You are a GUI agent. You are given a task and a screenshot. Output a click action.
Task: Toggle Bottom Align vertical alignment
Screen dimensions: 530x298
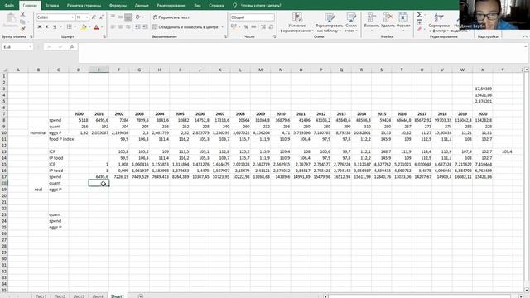pos(128,17)
